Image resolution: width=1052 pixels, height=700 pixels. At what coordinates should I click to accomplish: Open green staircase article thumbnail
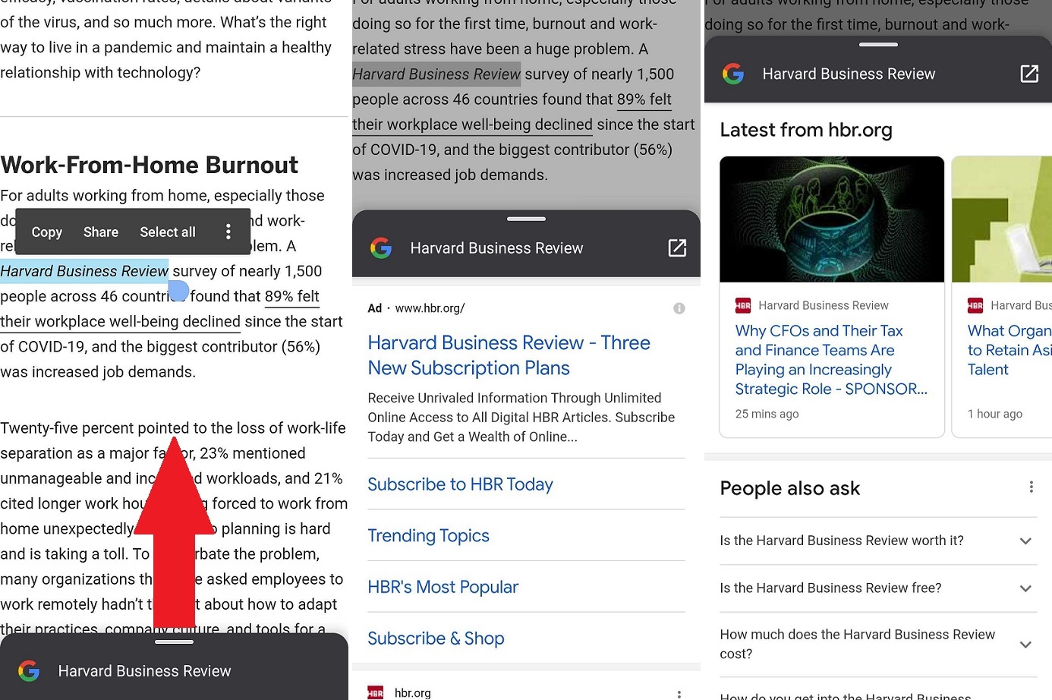1002,219
